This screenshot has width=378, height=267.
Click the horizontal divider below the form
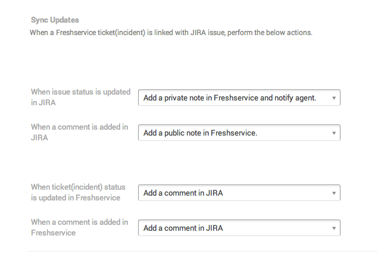click(x=202, y=251)
